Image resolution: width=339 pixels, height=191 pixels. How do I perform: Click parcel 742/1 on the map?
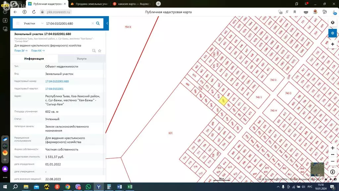coord(259,97)
